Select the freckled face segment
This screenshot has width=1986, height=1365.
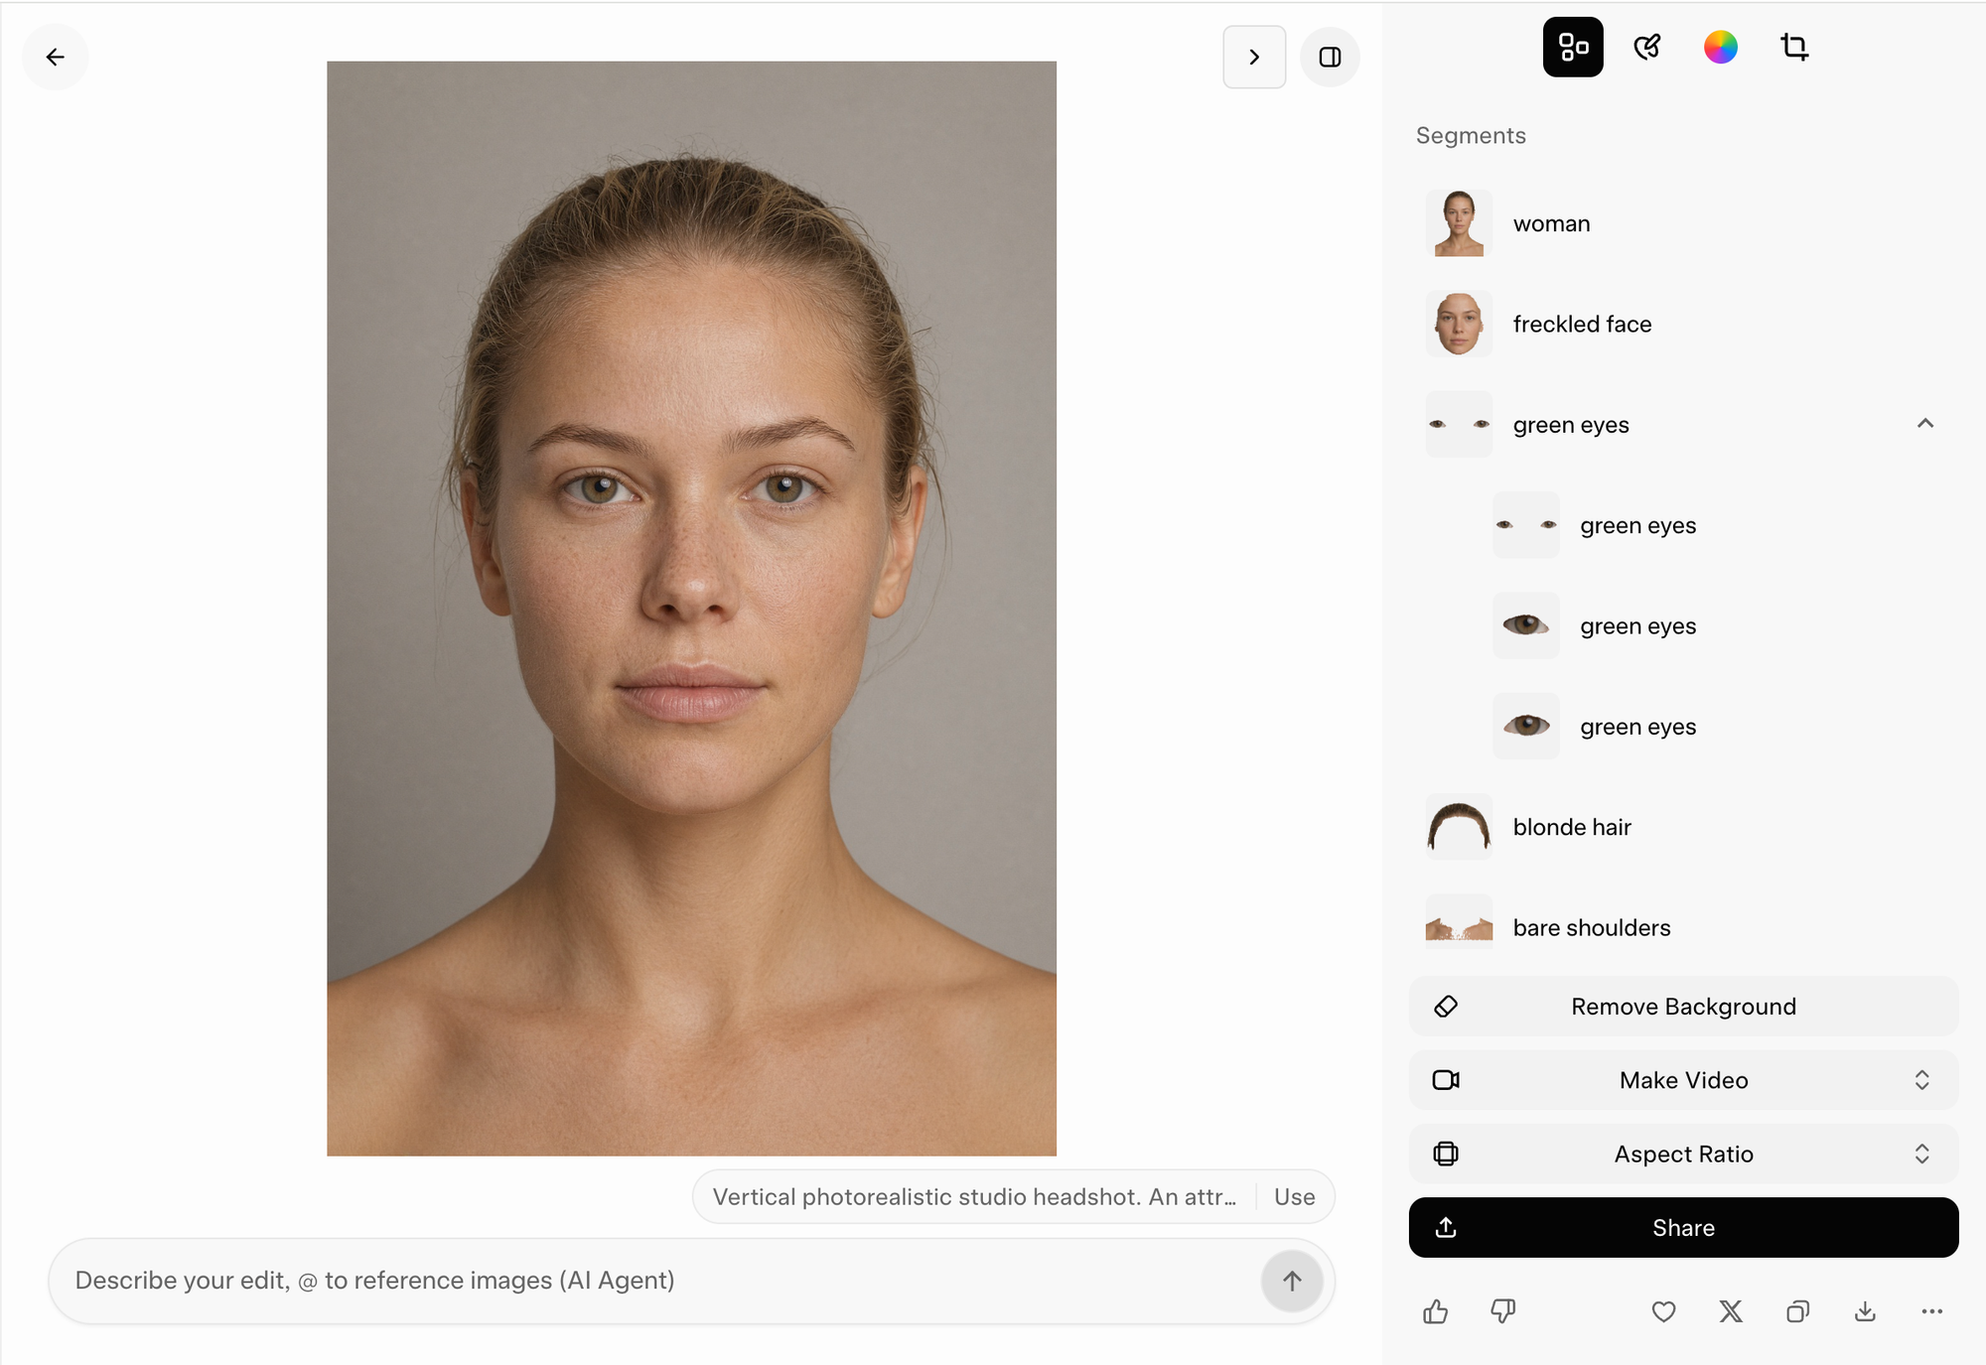(1683, 324)
